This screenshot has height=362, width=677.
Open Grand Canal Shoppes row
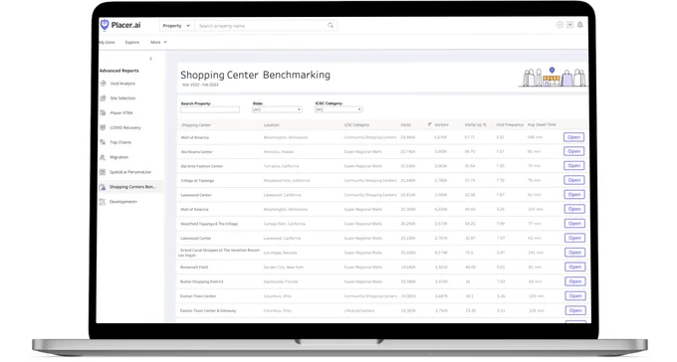574,253
